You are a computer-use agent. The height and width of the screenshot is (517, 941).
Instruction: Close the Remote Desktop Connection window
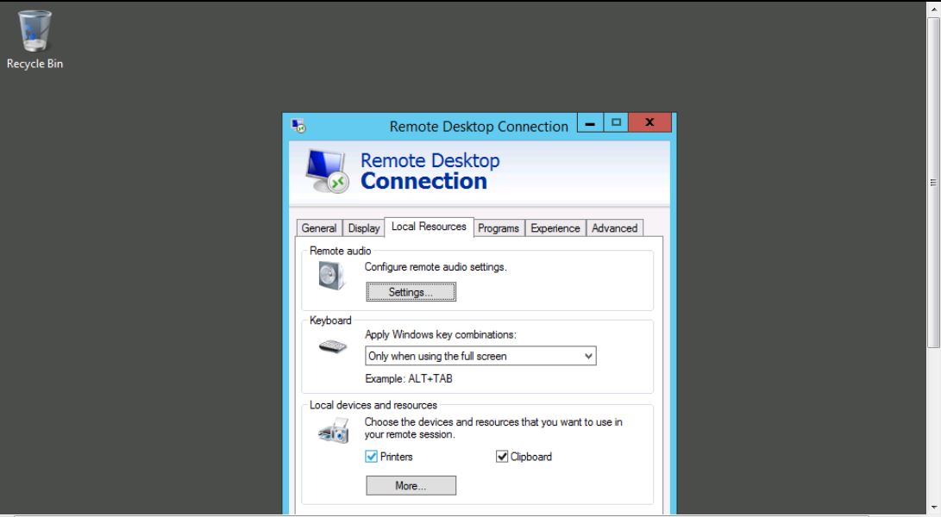649,122
